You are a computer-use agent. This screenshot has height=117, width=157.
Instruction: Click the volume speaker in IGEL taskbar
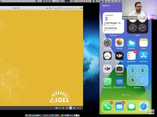(74, 108)
